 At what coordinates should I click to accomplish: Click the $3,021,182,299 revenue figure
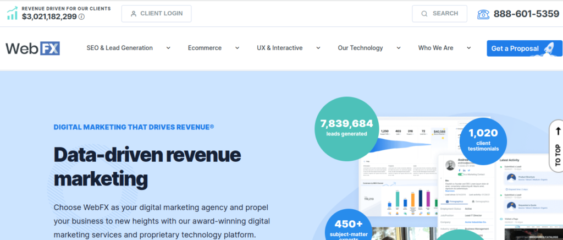click(x=49, y=17)
